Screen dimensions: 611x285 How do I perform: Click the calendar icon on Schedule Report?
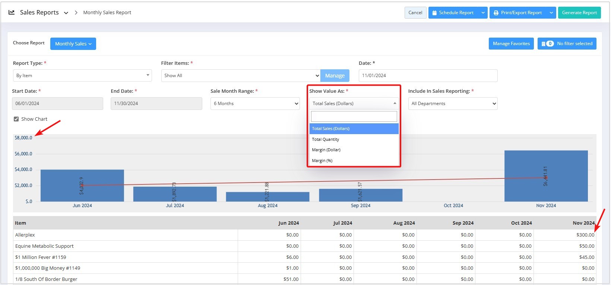[x=434, y=13]
